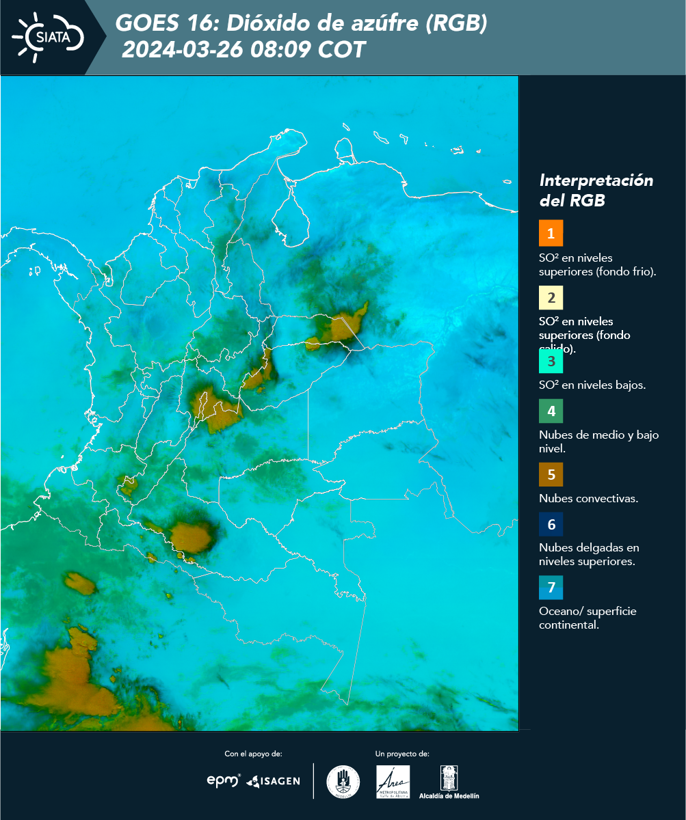The height and width of the screenshot is (820, 686).
Task: Click the label 'Nubes convectivas.'
Action: 588,498
